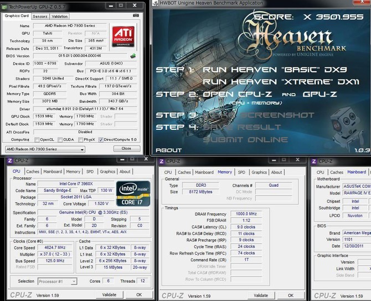Click the LPCIO "Nuvoton" value

[355, 215]
